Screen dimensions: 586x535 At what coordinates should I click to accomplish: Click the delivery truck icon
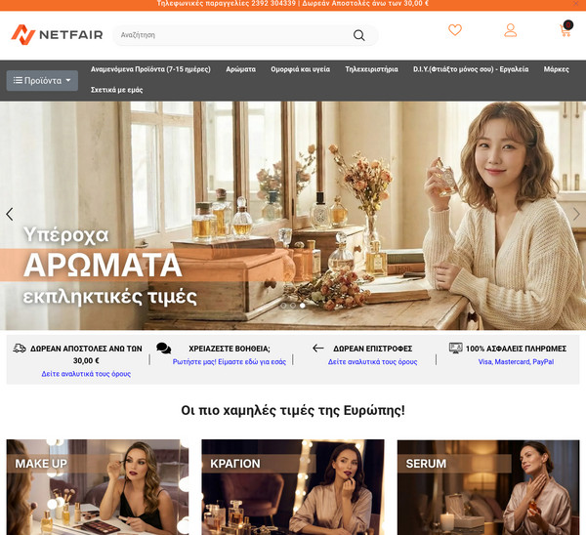(20, 349)
